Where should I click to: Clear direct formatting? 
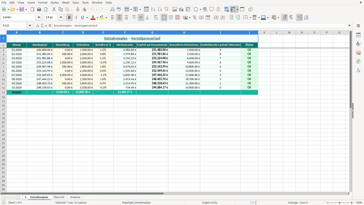tap(84, 9)
